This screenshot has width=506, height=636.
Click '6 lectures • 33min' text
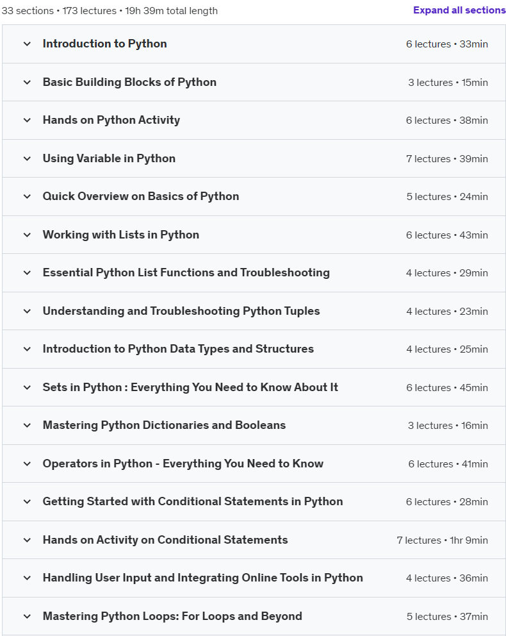tap(447, 44)
